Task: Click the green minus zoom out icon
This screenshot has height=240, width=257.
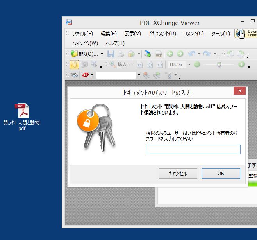Action: 197,64
